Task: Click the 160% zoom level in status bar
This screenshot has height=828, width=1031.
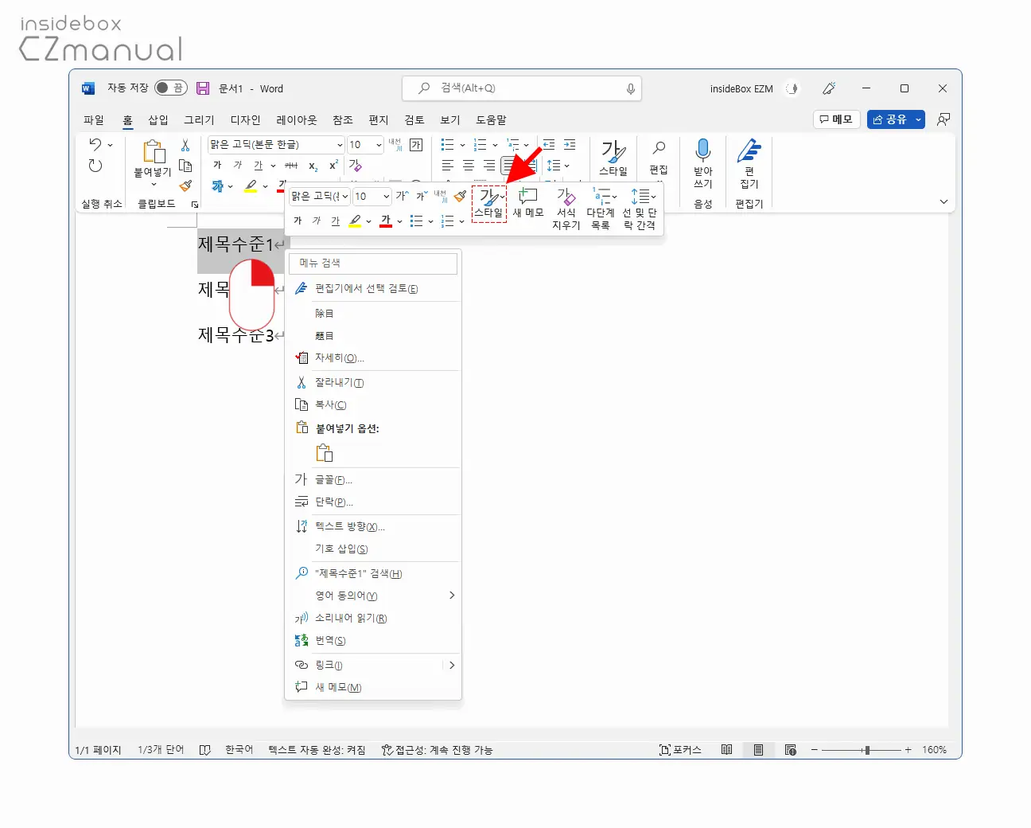Action: (934, 750)
